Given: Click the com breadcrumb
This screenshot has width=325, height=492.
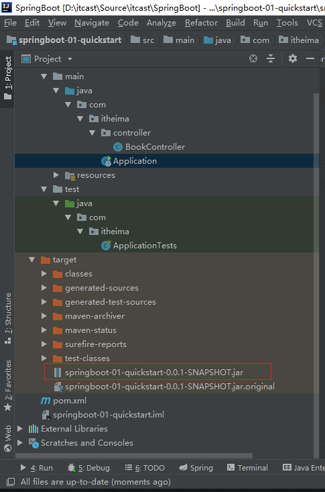Looking at the screenshot, I should [x=255, y=40].
